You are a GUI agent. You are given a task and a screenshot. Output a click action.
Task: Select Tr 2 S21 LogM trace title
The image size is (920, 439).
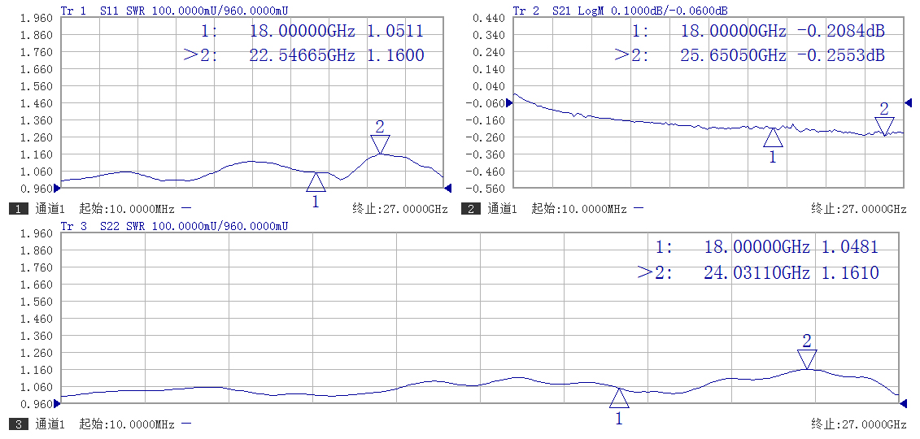coord(620,10)
